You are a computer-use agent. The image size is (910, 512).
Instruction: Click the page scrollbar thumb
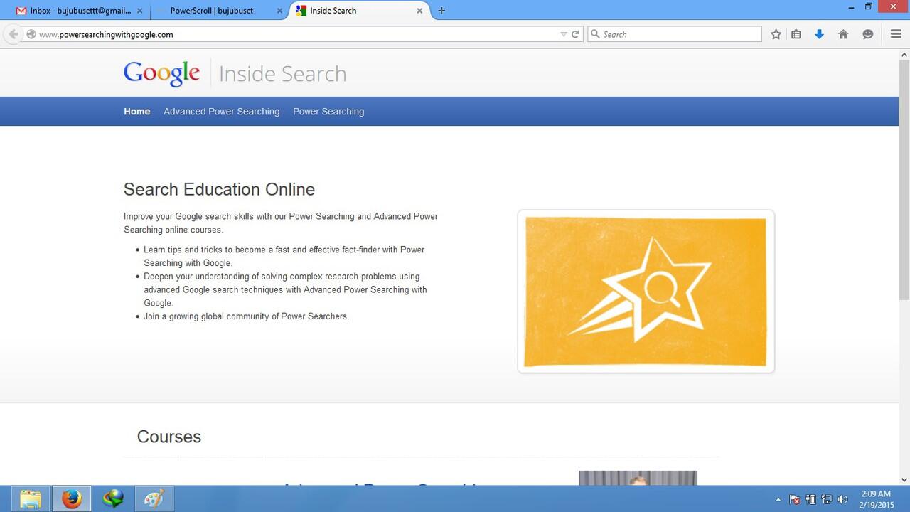coord(904,180)
